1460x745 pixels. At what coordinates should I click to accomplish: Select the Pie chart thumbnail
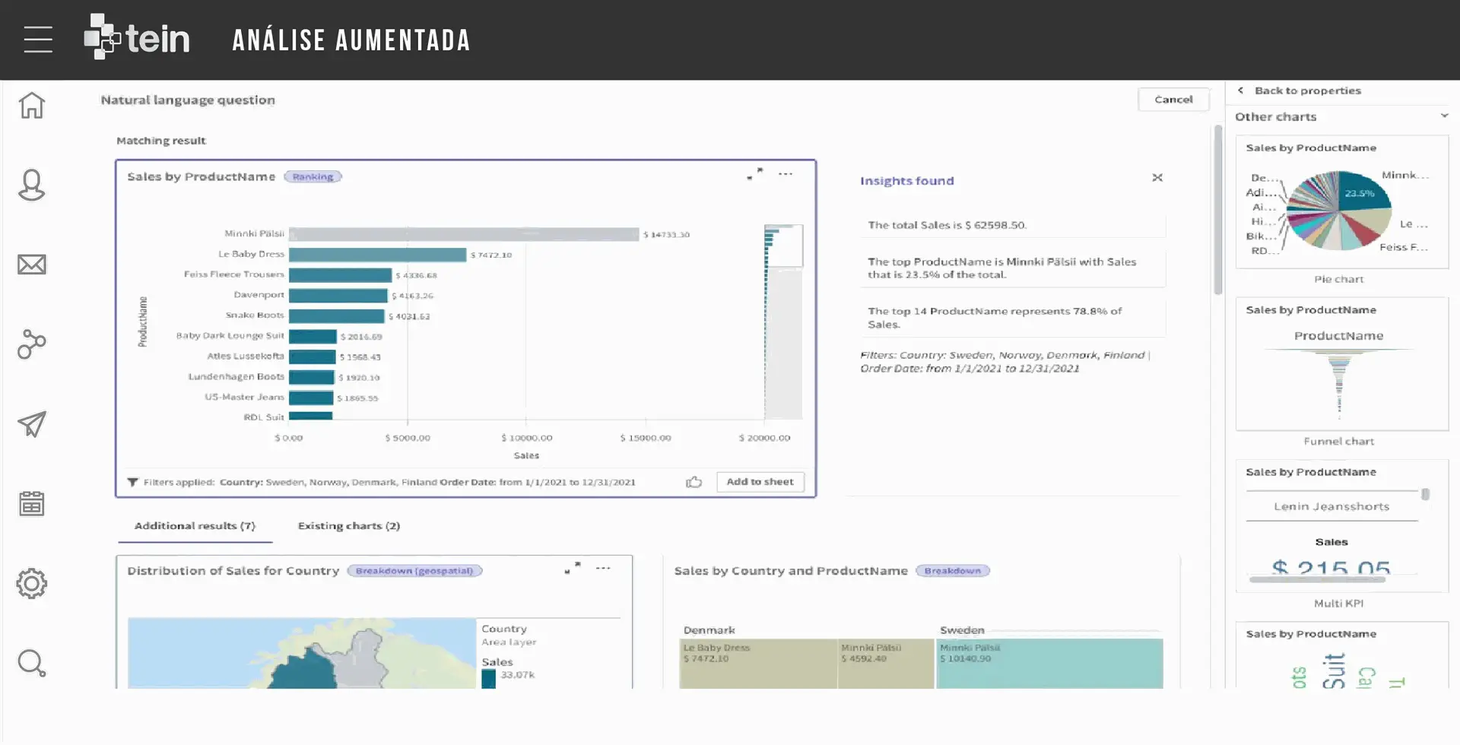coord(1341,211)
